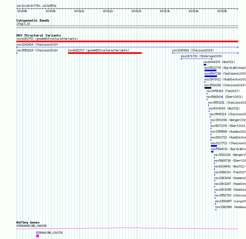The image size is (246, 239).
Task: Click the nsv3551819 (Chaisson2019) label
Action: point(37,50)
